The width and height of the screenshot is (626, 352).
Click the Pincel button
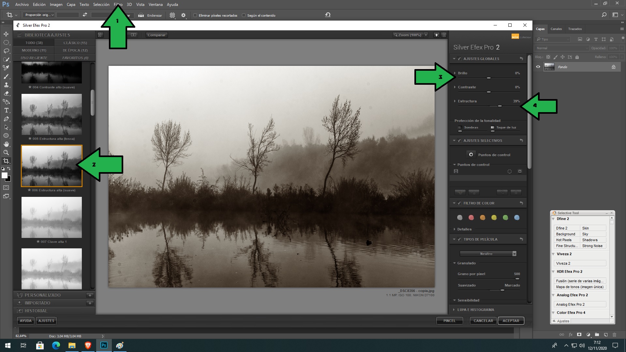pyautogui.click(x=449, y=321)
